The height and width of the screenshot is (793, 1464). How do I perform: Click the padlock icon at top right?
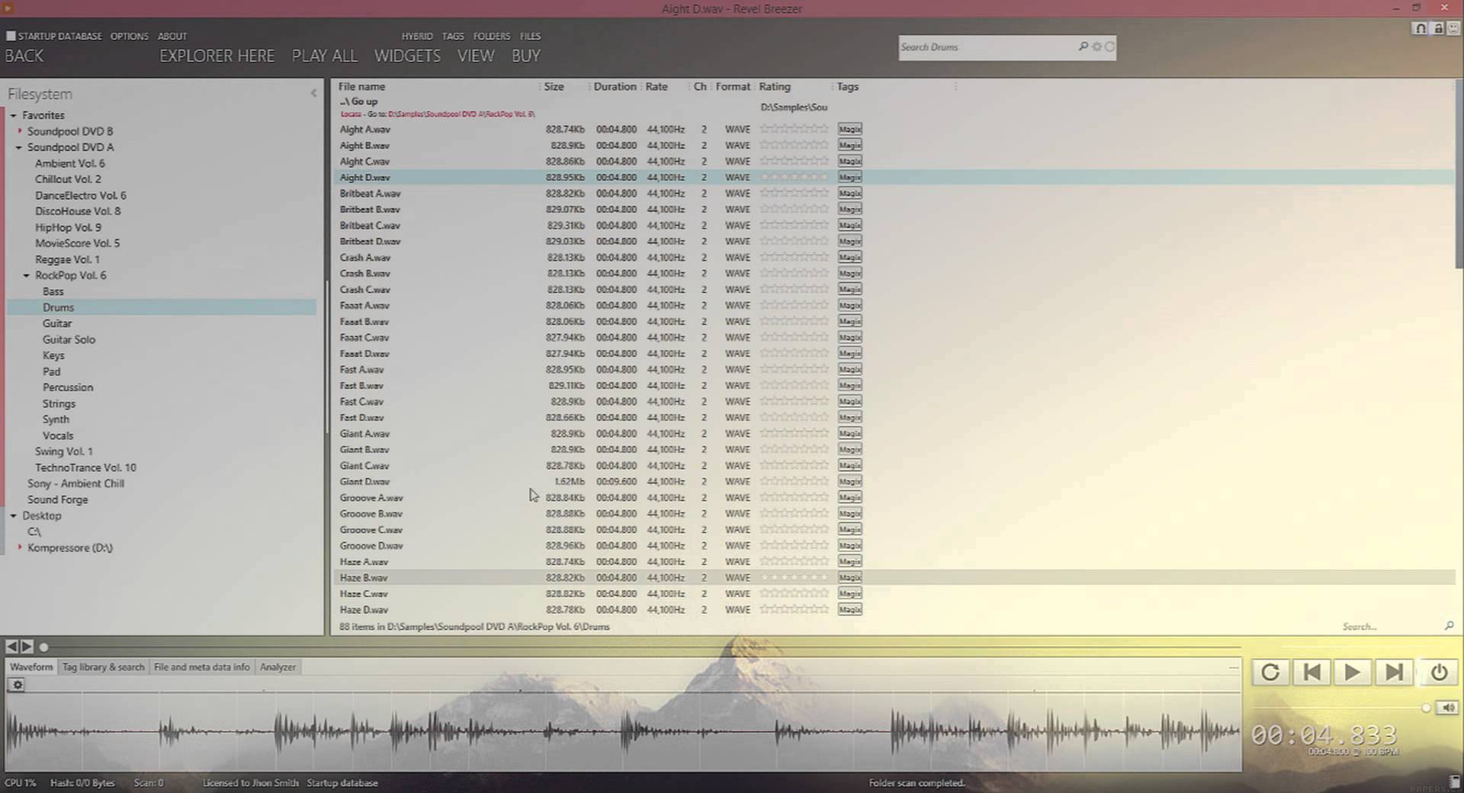point(1438,28)
